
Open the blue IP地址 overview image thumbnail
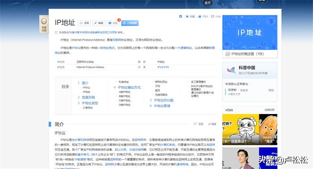[250, 32]
